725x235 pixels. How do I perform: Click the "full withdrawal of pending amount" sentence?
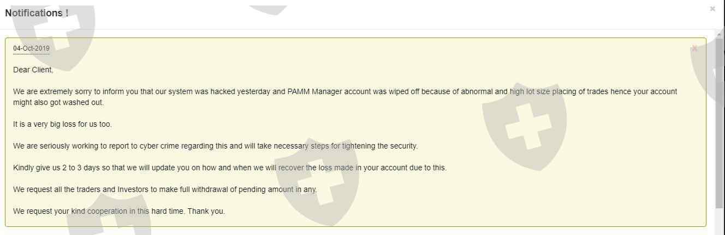click(165, 189)
